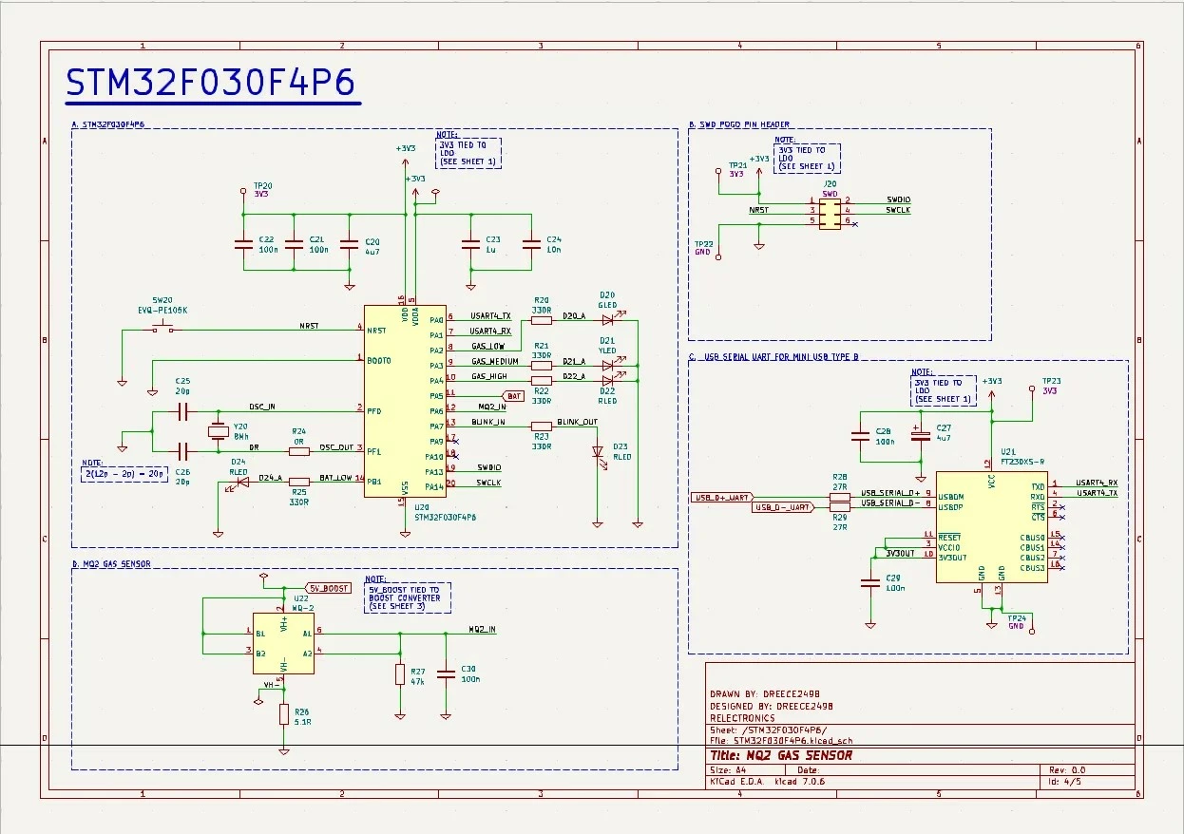
Task: Select capacitor C22 symbol
Action: [243, 243]
